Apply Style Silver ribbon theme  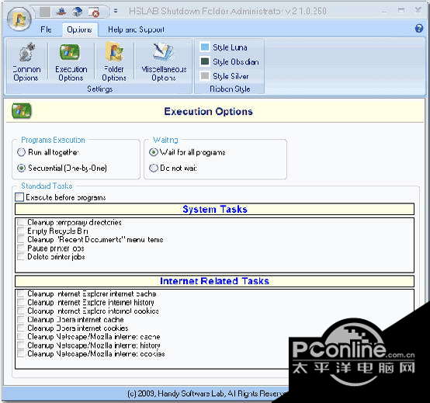coord(224,76)
